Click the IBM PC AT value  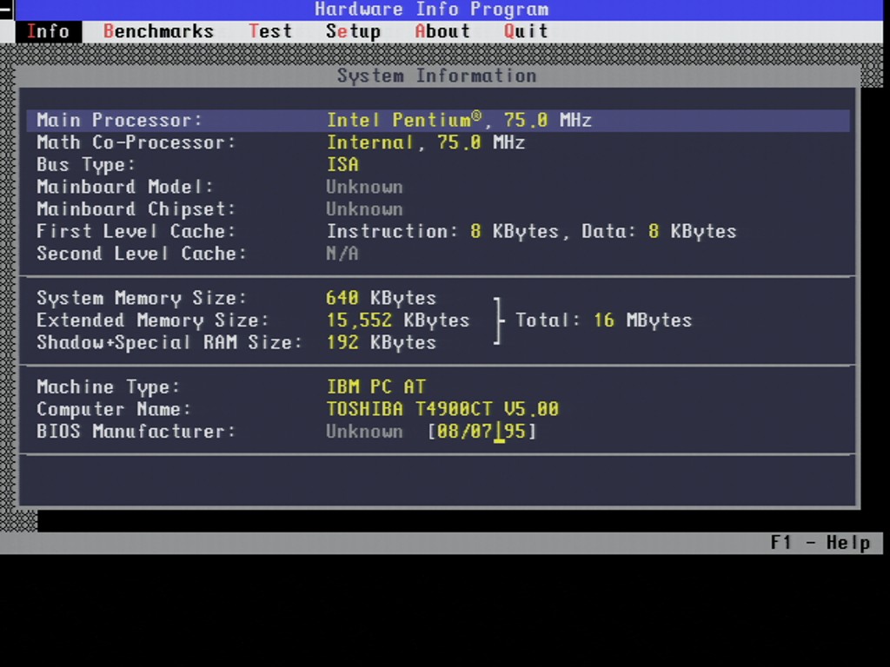375,386
